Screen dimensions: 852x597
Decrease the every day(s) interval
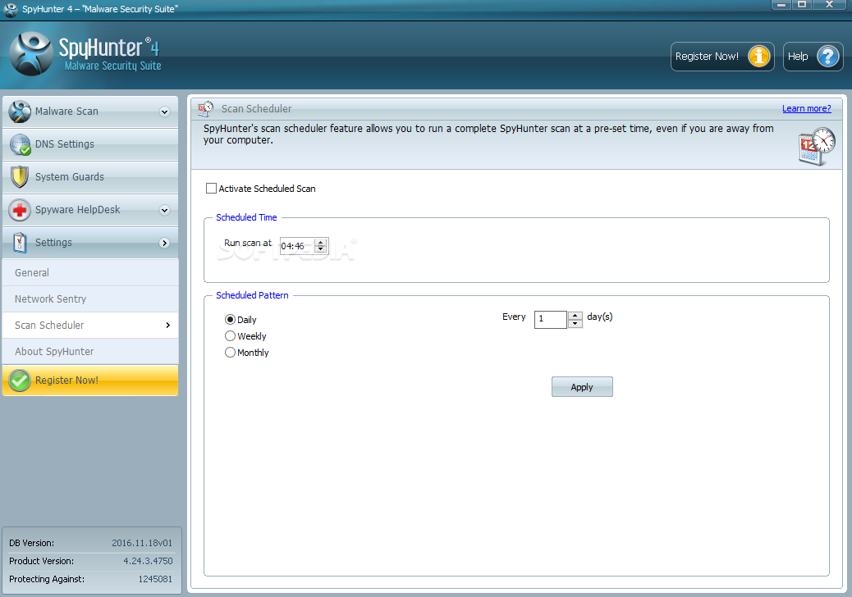(575, 323)
